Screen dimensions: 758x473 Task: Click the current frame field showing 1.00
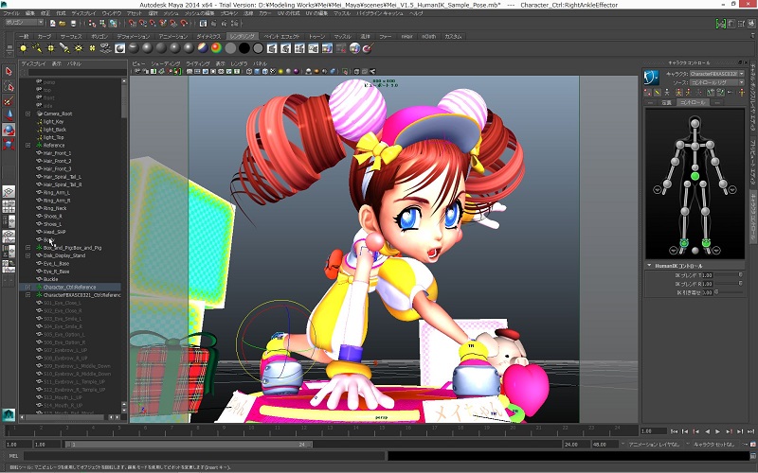(653, 431)
